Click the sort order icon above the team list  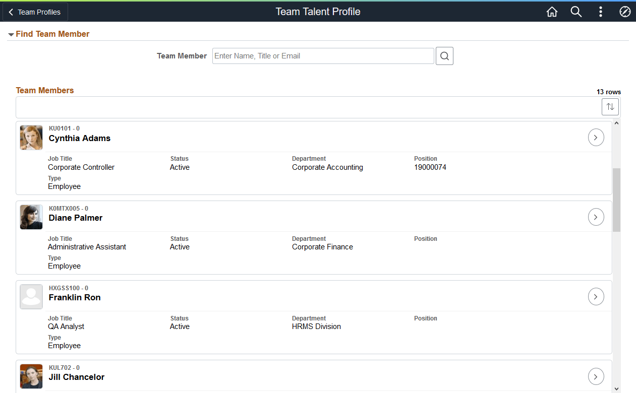(x=610, y=107)
